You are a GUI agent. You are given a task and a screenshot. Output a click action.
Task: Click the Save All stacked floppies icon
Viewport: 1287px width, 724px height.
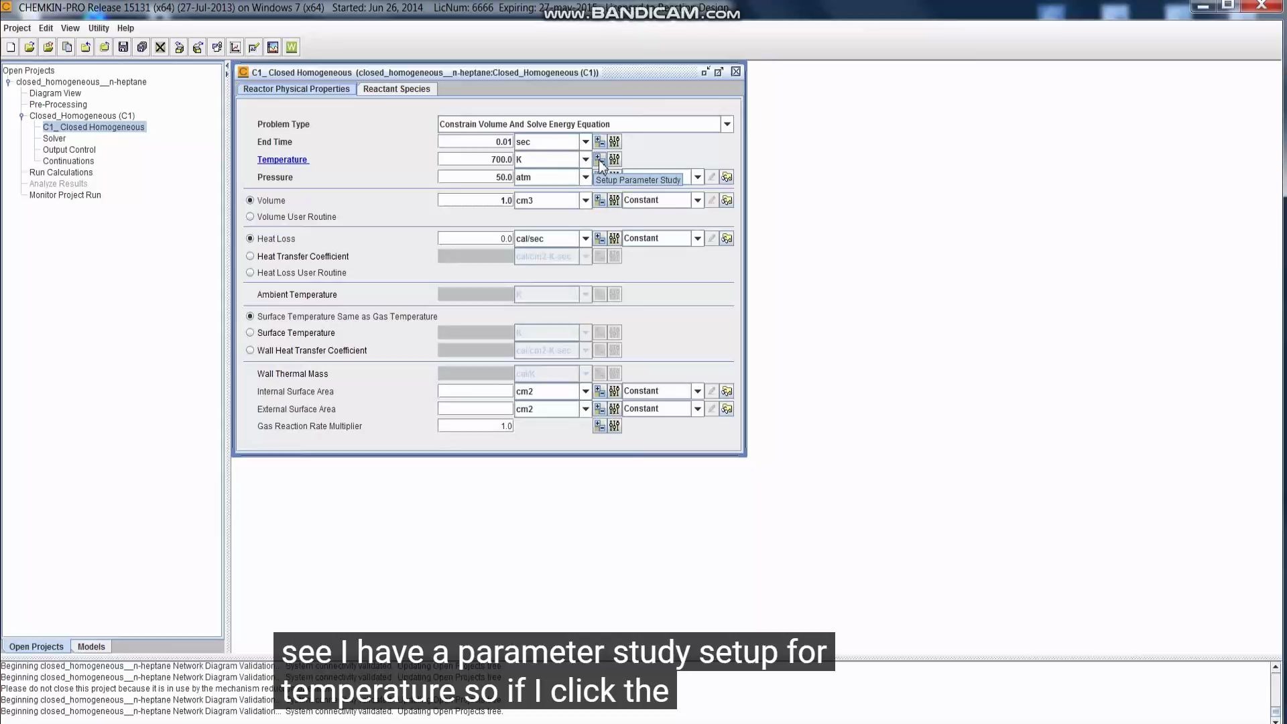click(x=142, y=47)
